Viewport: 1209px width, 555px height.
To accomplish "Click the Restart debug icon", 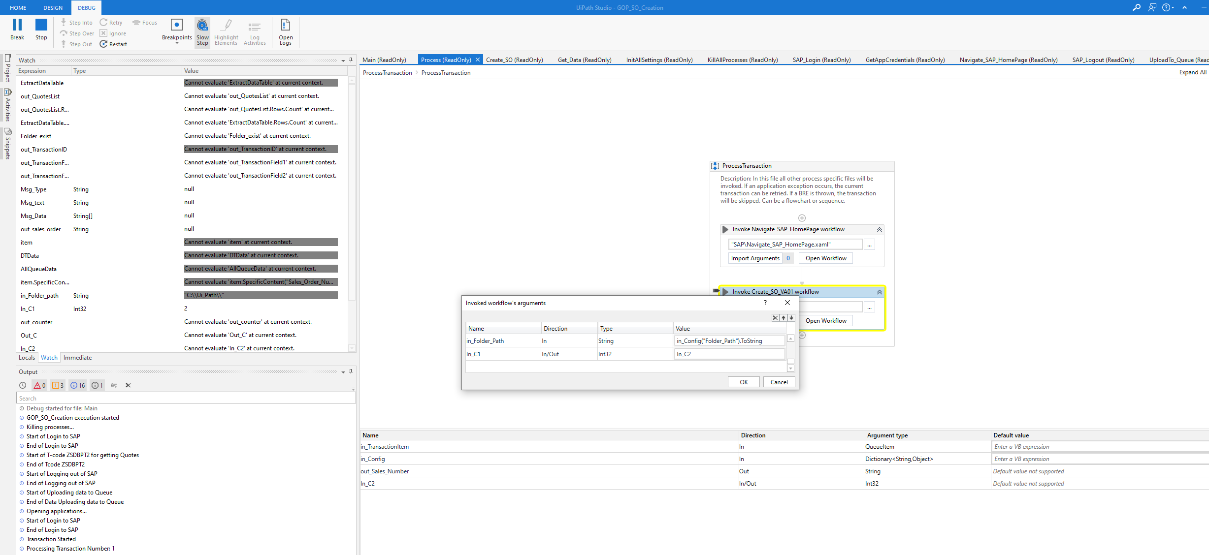I will click(x=103, y=44).
